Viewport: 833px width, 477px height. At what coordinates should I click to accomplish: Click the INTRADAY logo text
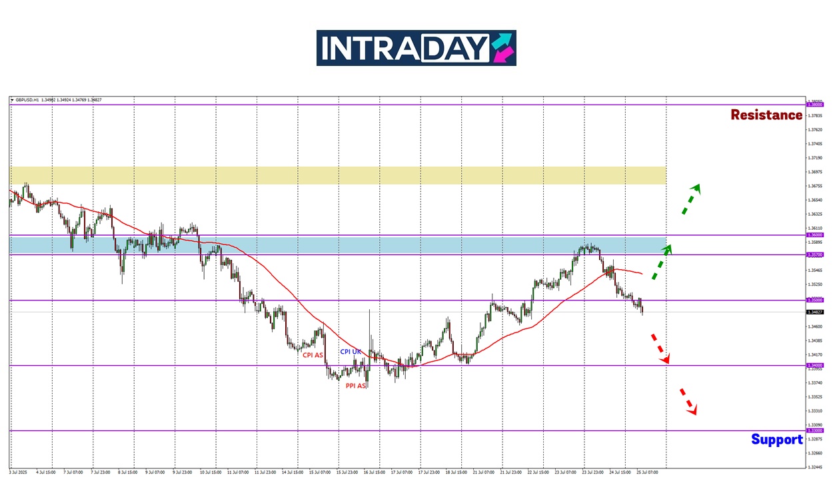point(405,48)
